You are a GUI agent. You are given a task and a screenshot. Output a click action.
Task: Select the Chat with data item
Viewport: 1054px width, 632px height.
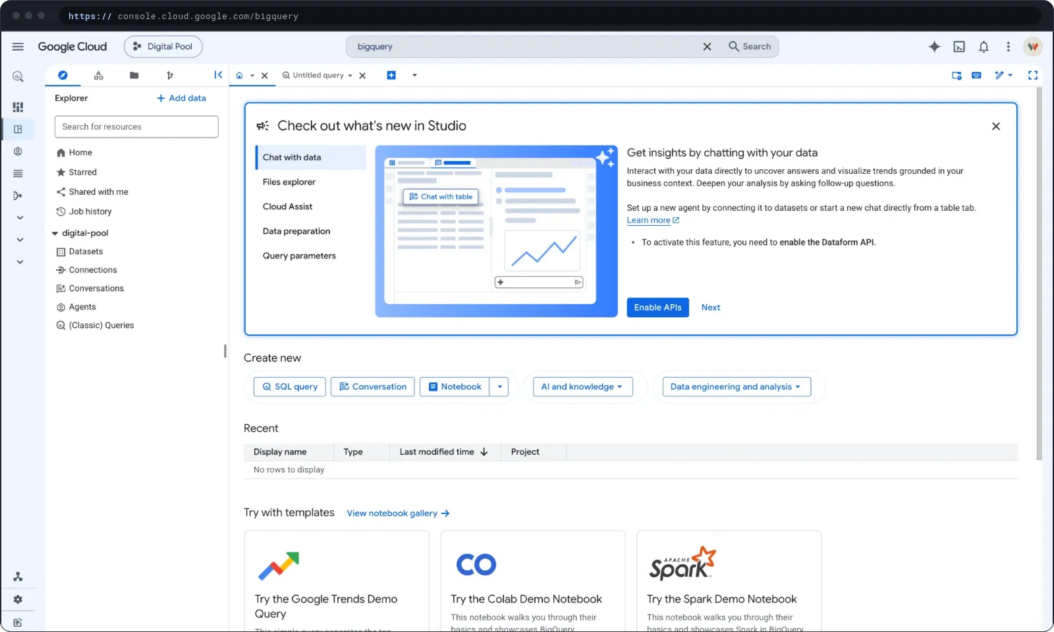(311, 157)
